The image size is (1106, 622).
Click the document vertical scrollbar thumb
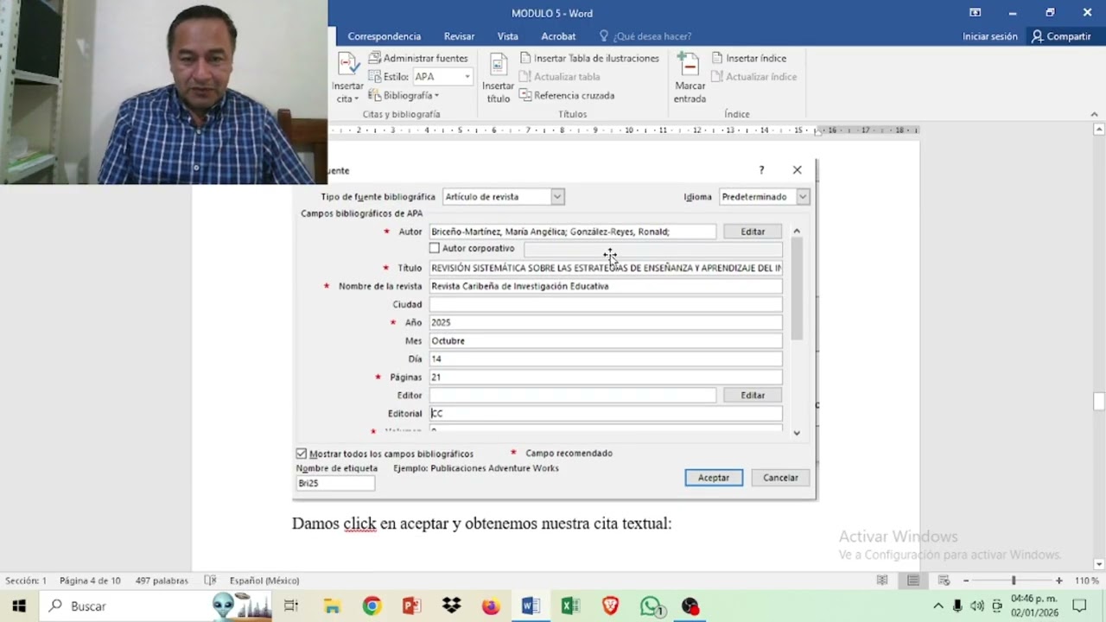click(x=1099, y=401)
